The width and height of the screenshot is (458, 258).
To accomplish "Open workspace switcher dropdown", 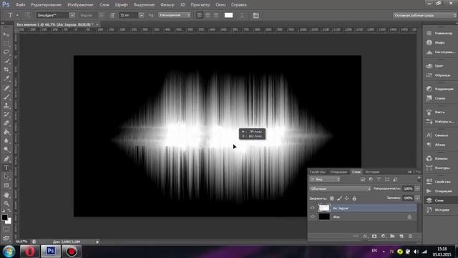I will click(424, 15).
